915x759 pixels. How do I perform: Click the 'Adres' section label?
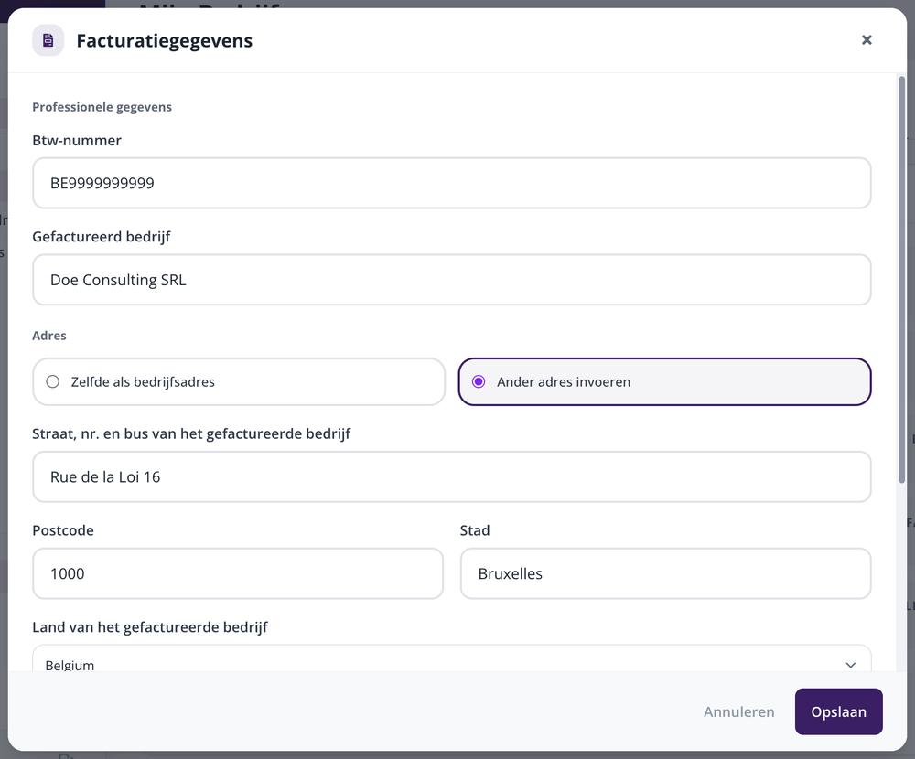(49, 336)
